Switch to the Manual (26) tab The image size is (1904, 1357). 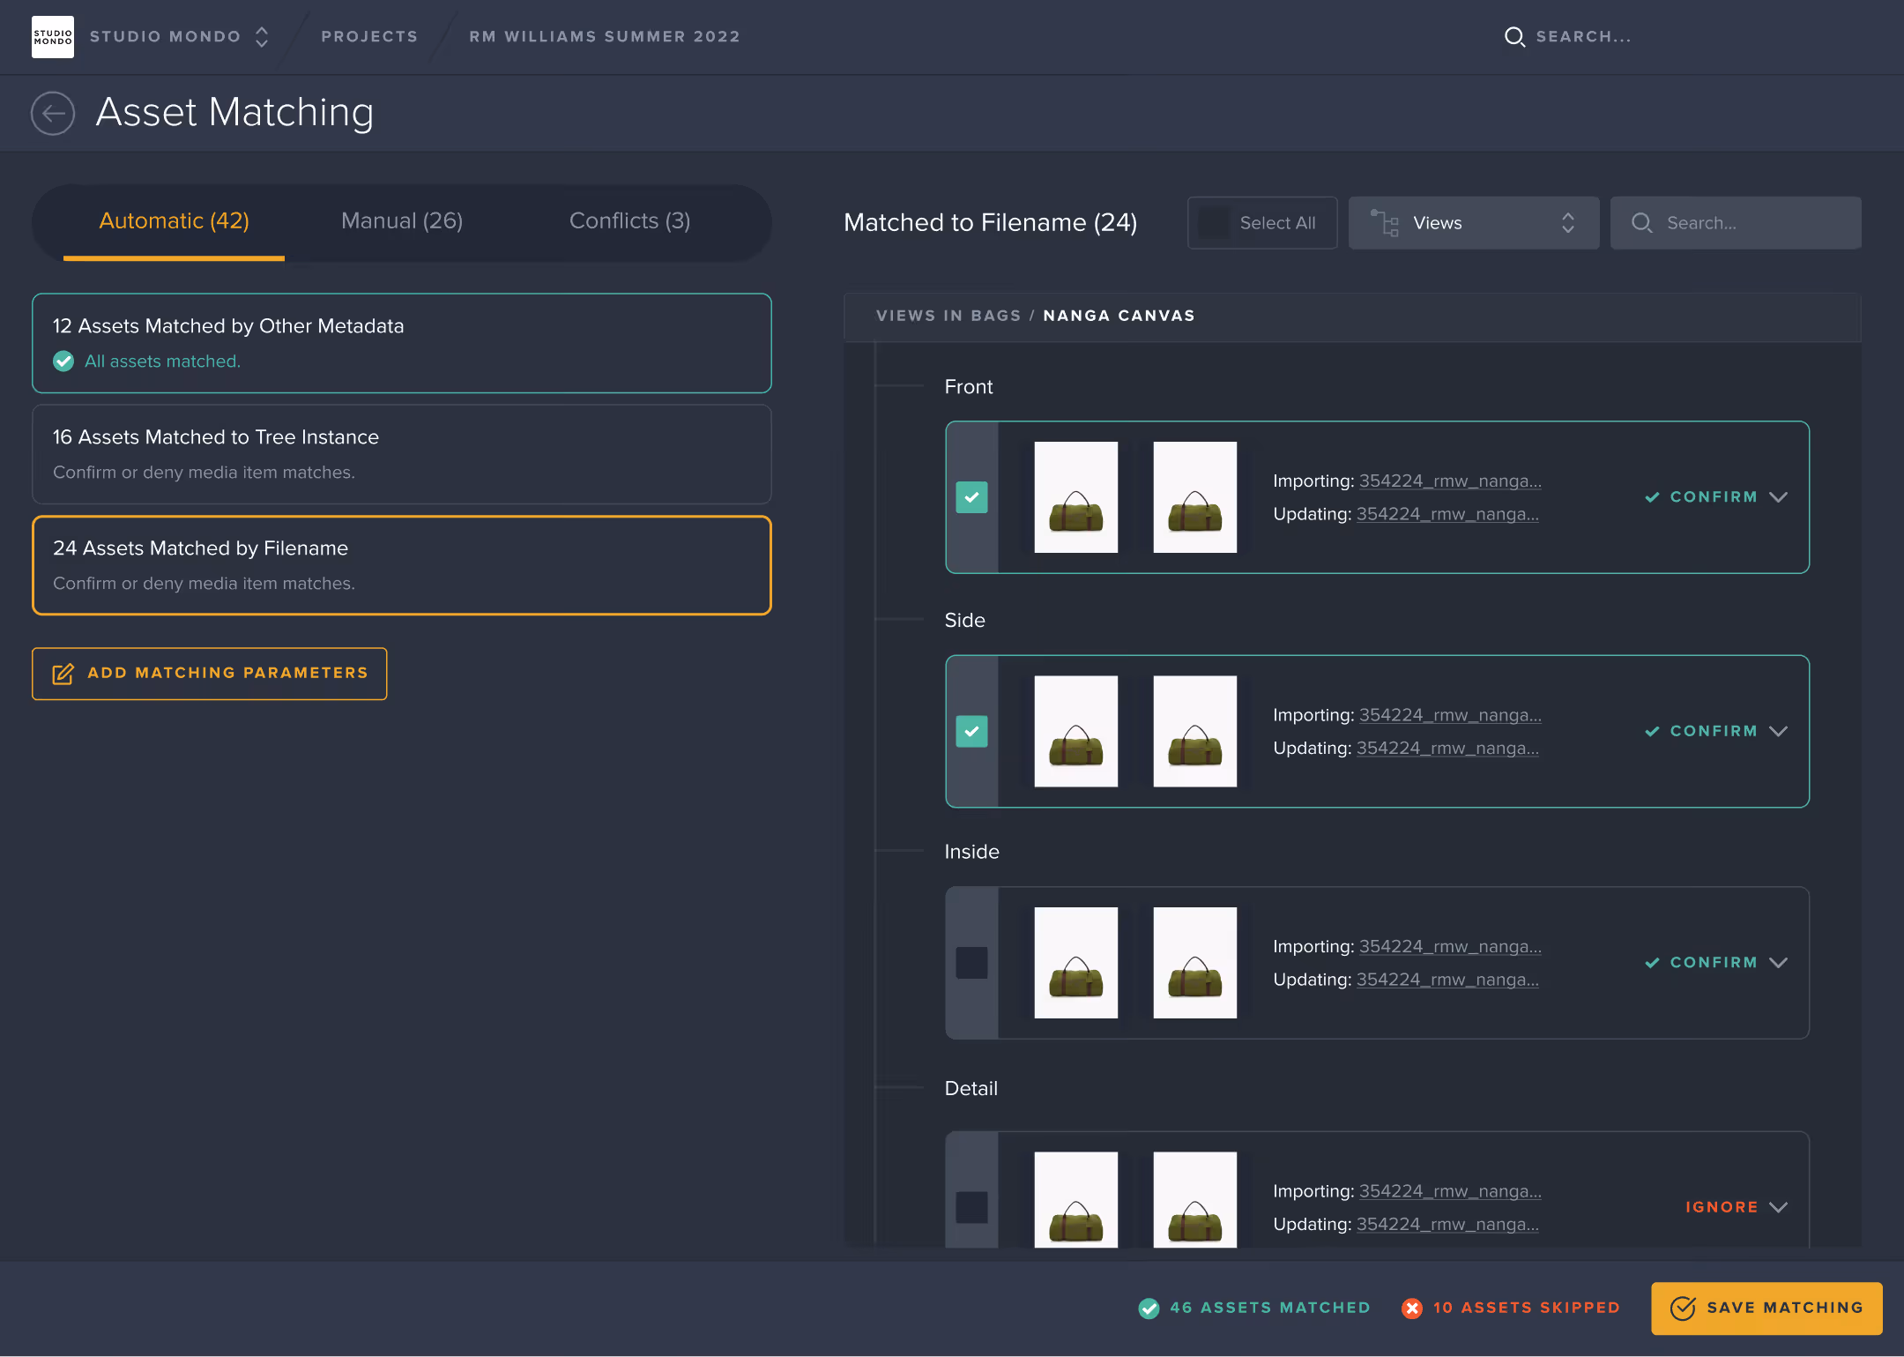pyautogui.click(x=402, y=221)
